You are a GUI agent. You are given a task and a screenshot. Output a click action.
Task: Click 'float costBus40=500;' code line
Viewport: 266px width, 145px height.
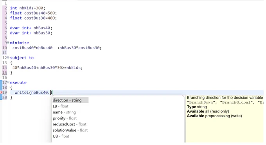pos(33,13)
